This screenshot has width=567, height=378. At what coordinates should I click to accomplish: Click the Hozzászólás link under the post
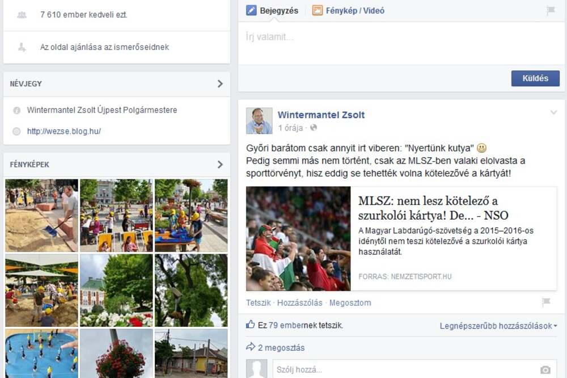pyautogui.click(x=300, y=303)
